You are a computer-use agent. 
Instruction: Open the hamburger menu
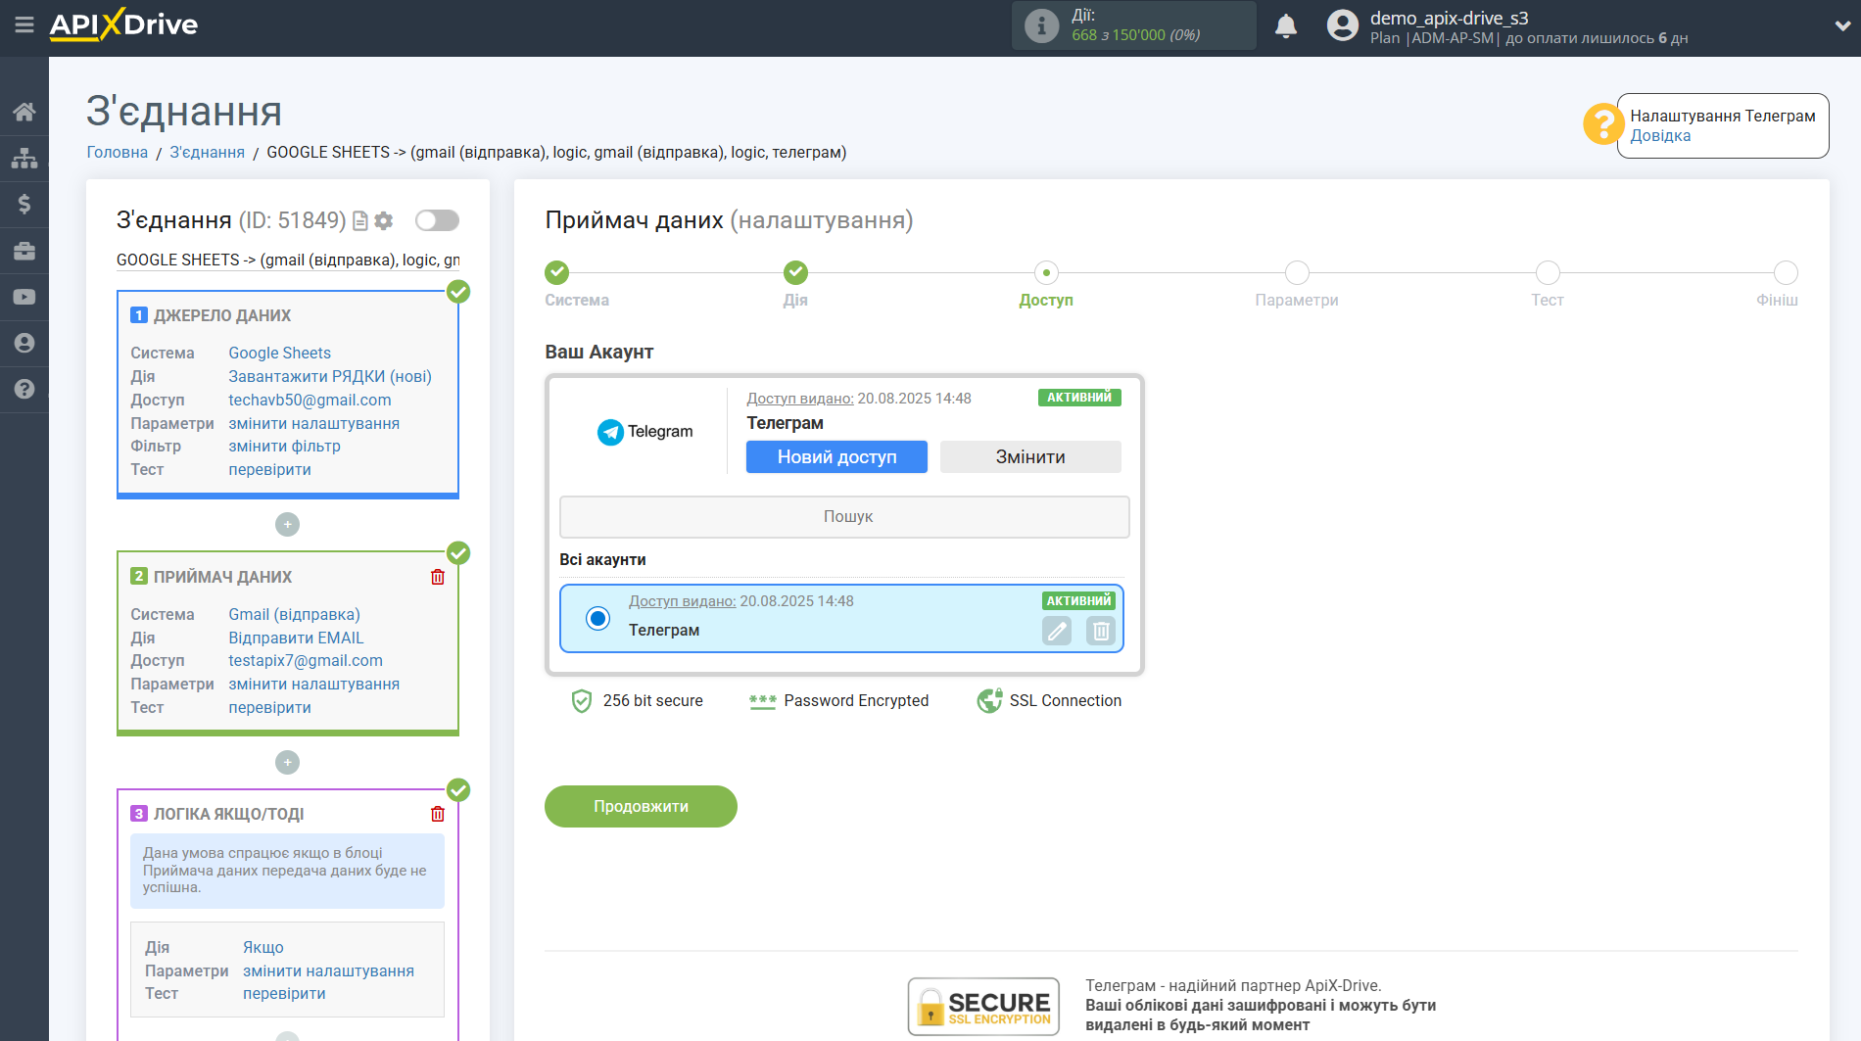(x=24, y=24)
